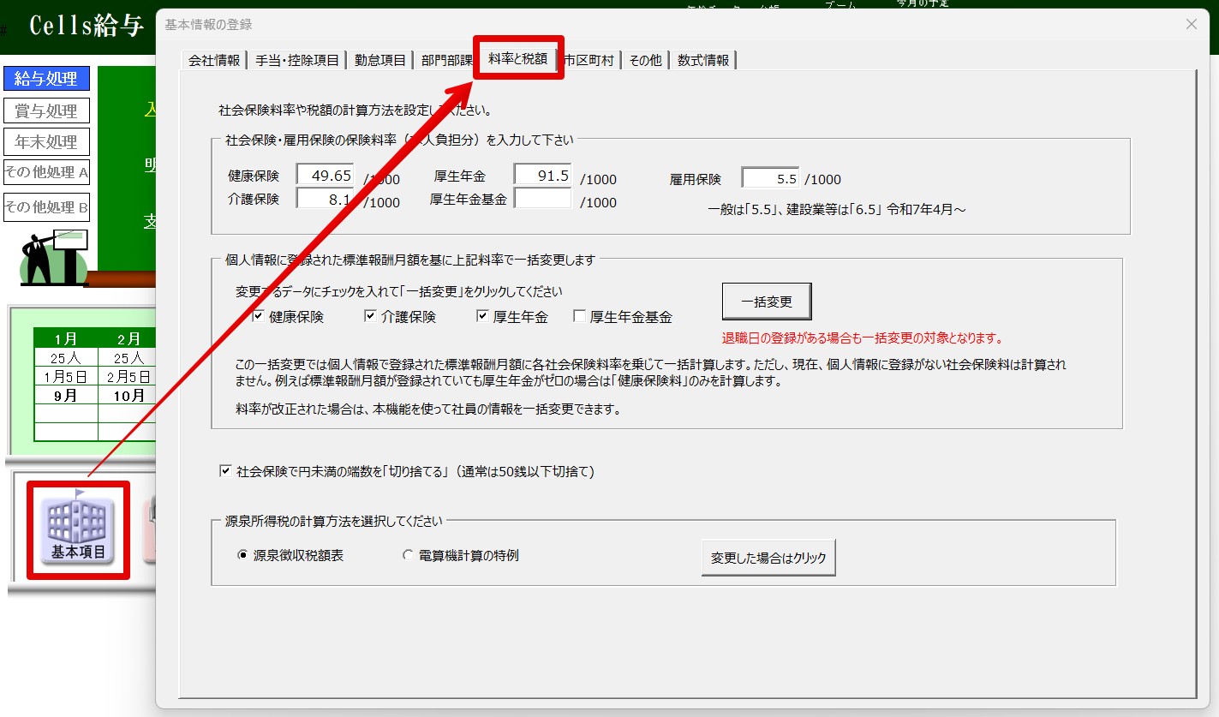Click the 一括変更 button
This screenshot has height=717, width=1219.
[x=766, y=302]
